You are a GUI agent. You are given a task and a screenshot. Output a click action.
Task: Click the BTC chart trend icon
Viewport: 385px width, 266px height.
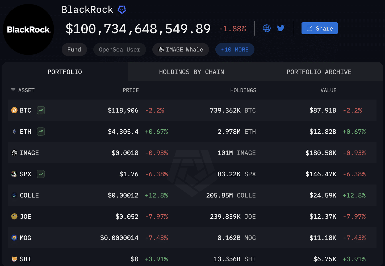click(x=41, y=110)
